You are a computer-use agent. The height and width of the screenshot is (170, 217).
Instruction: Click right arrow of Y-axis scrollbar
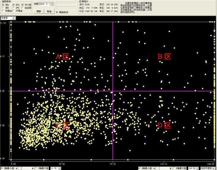point(33,168)
